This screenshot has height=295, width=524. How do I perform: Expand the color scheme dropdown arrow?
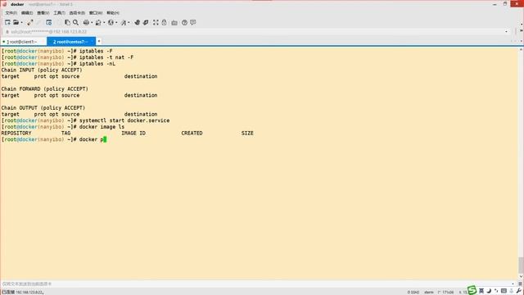[104, 23]
